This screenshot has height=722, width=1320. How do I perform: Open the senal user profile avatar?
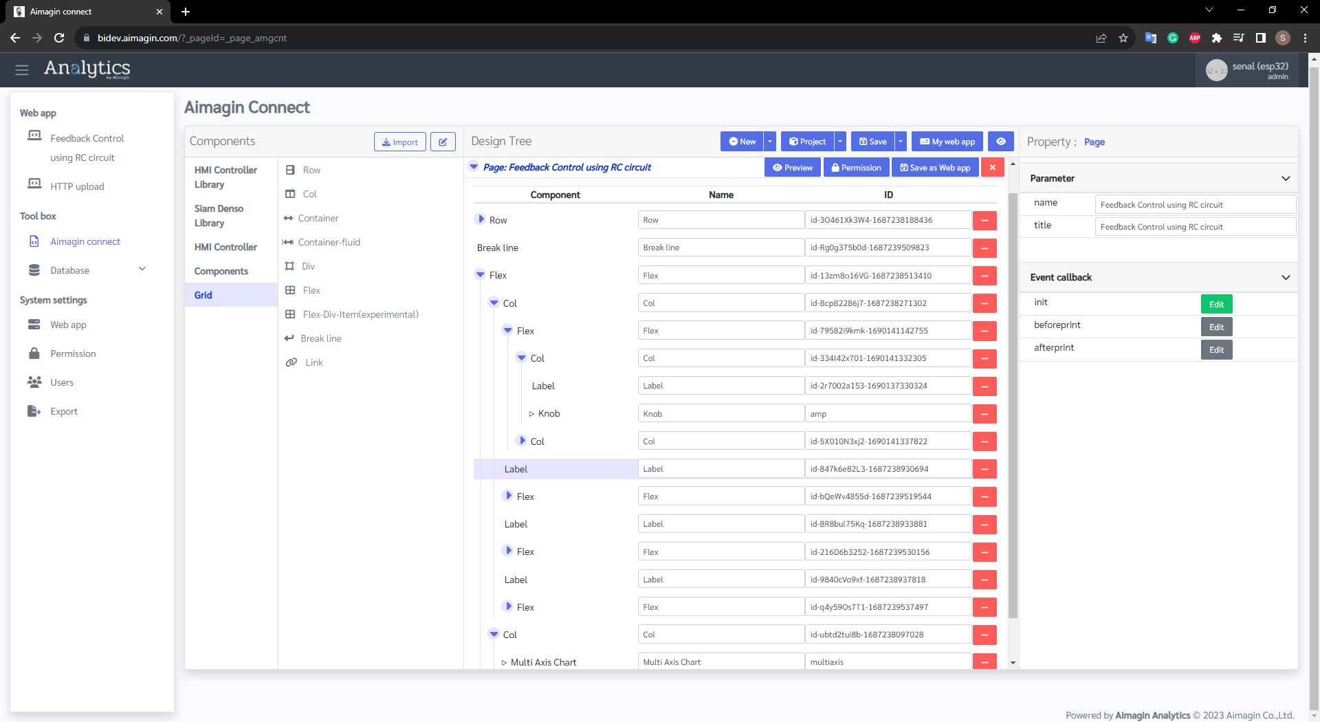pos(1216,70)
